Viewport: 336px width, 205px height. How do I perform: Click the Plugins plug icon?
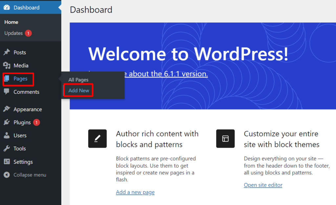(x=8, y=122)
